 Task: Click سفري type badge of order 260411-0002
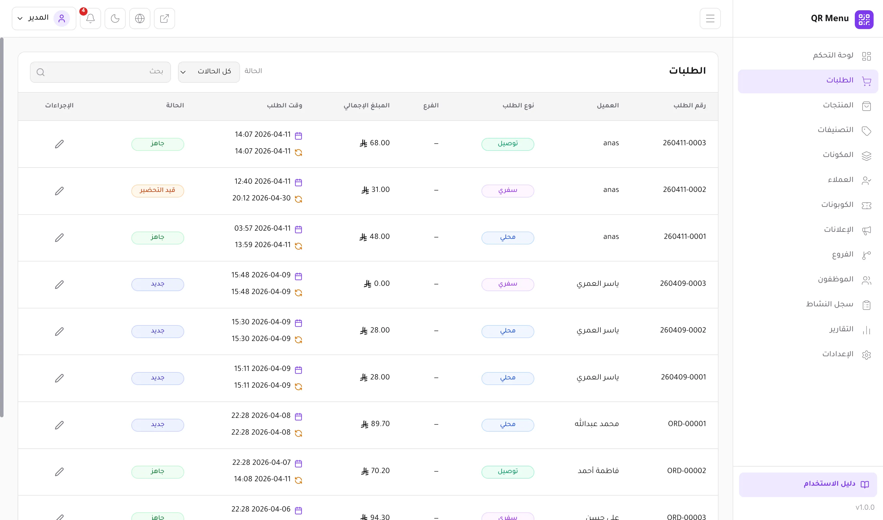[508, 191]
